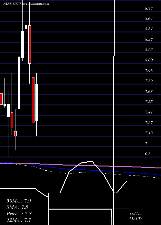
Task: Click the 8.51 price axis label
Action: pyautogui.click(x=149, y=29)
